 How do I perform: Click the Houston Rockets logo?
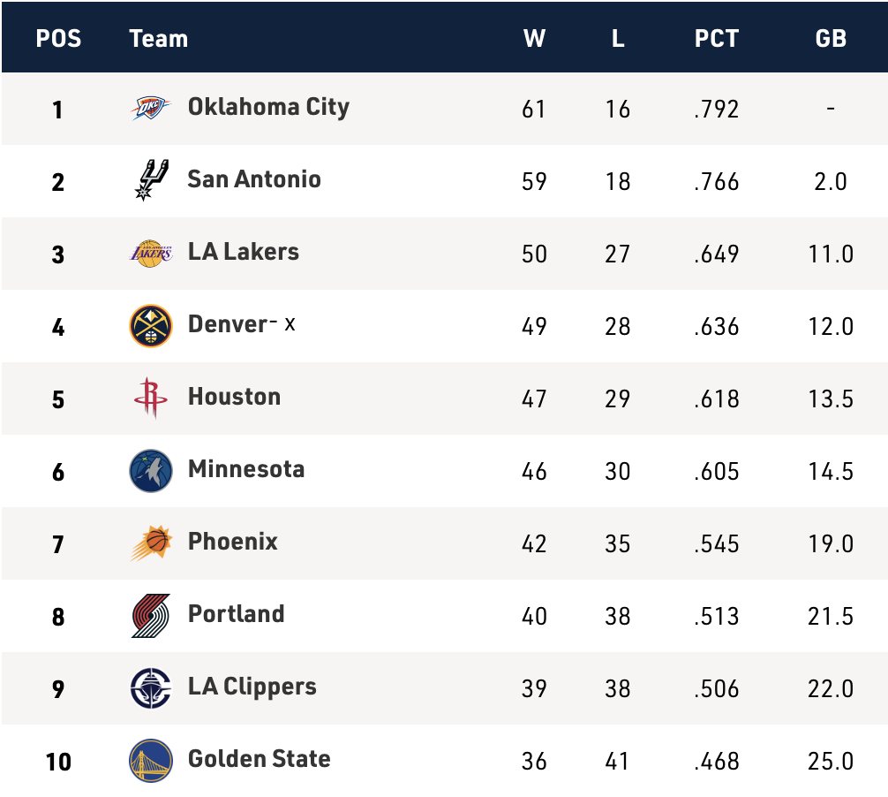[x=150, y=398]
